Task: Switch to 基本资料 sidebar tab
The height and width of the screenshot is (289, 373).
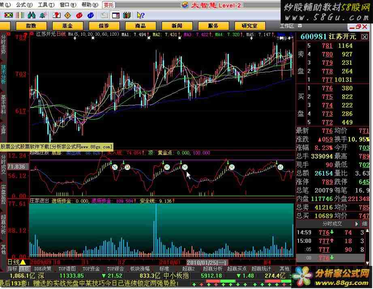Action: click(x=3, y=104)
